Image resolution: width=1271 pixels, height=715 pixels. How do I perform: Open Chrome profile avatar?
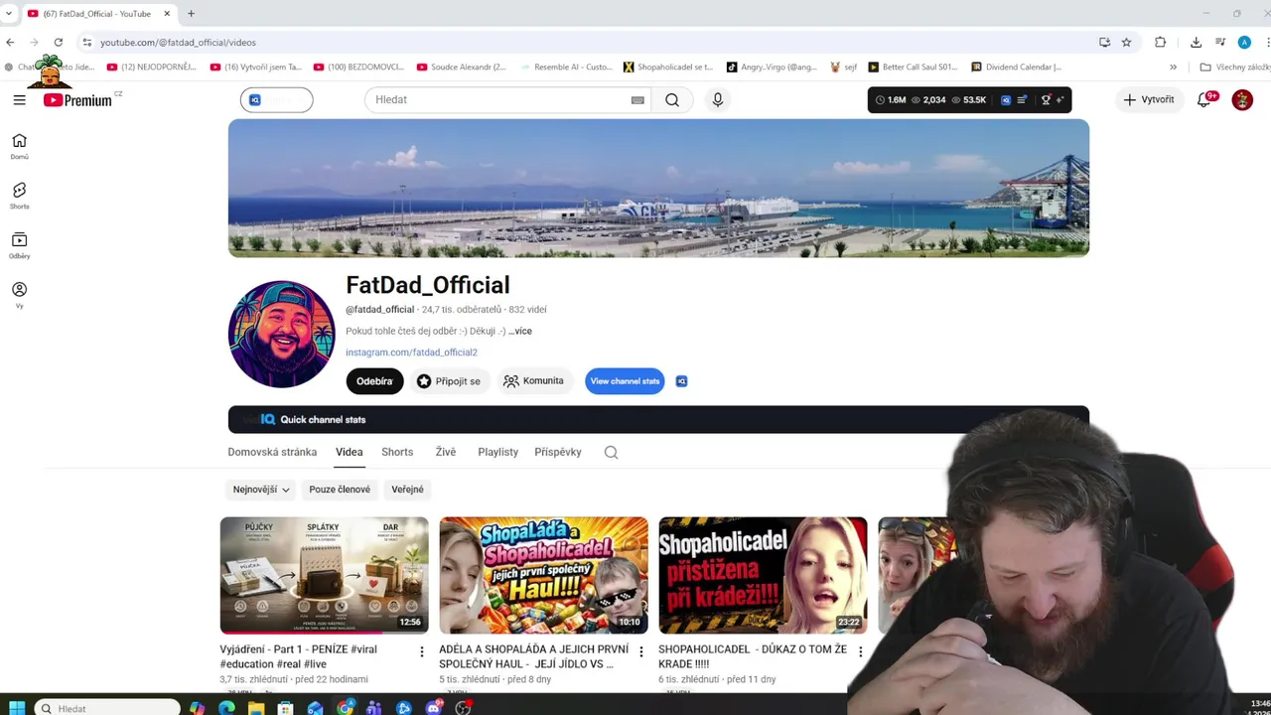pos(1244,42)
